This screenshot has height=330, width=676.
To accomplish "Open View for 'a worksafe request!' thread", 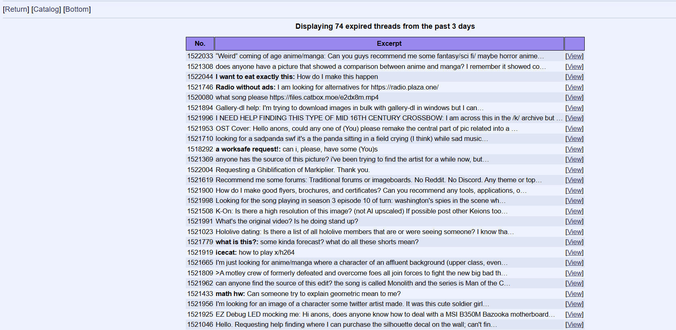I will pyautogui.click(x=575, y=149).
